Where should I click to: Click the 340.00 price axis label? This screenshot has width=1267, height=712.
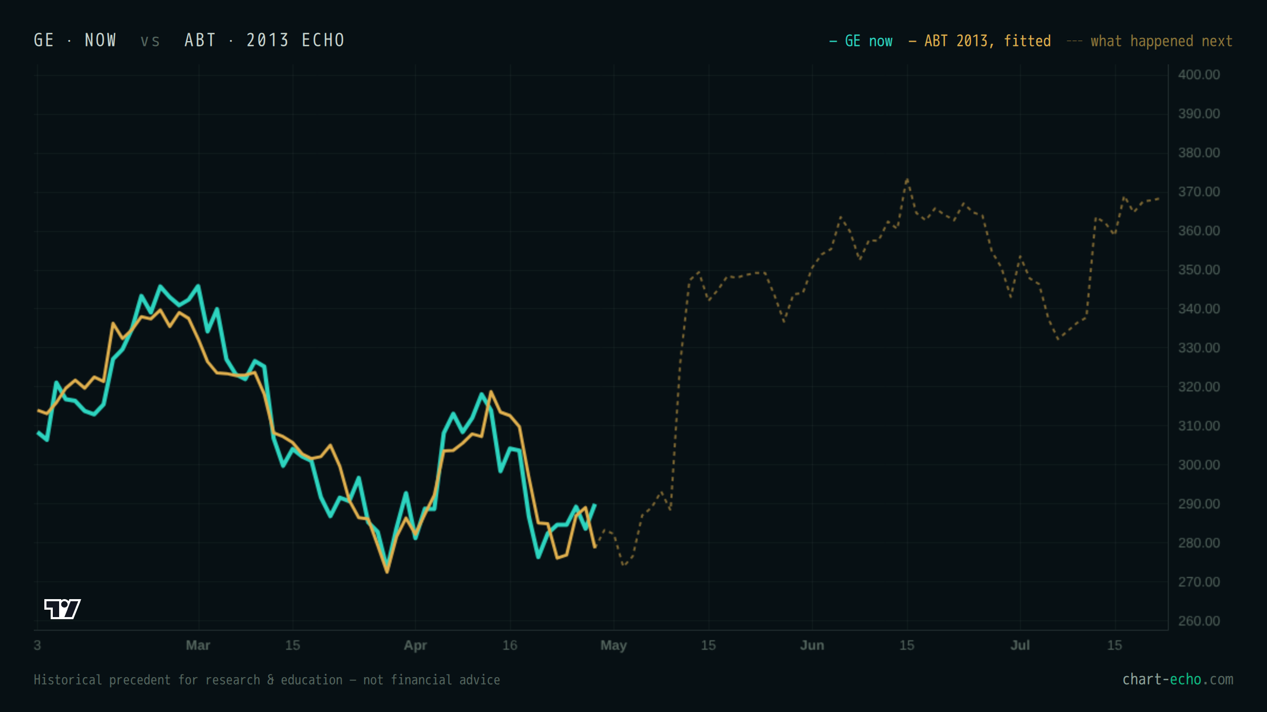1199,309
